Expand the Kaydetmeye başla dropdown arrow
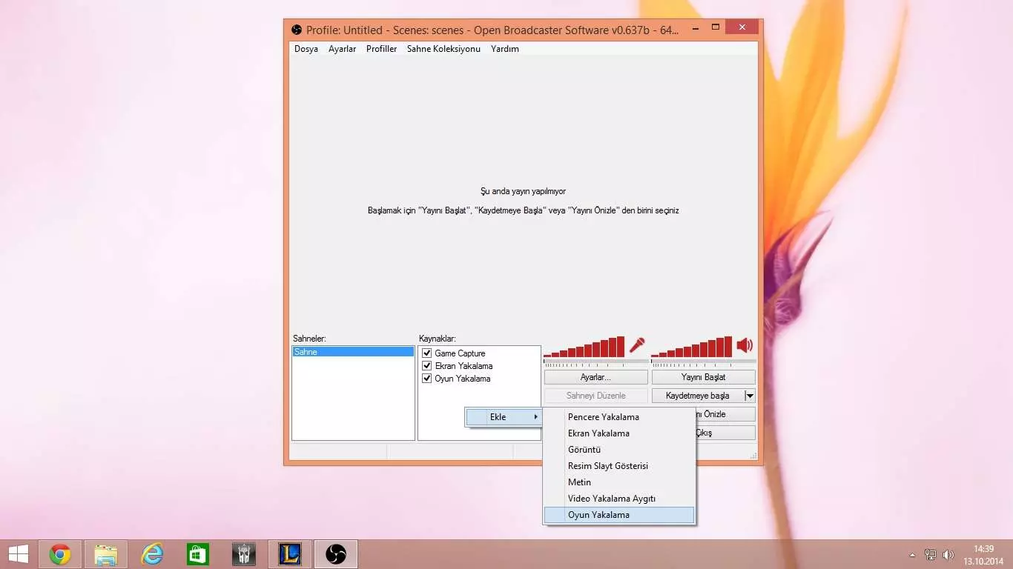This screenshot has width=1013, height=569. [750, 396]
